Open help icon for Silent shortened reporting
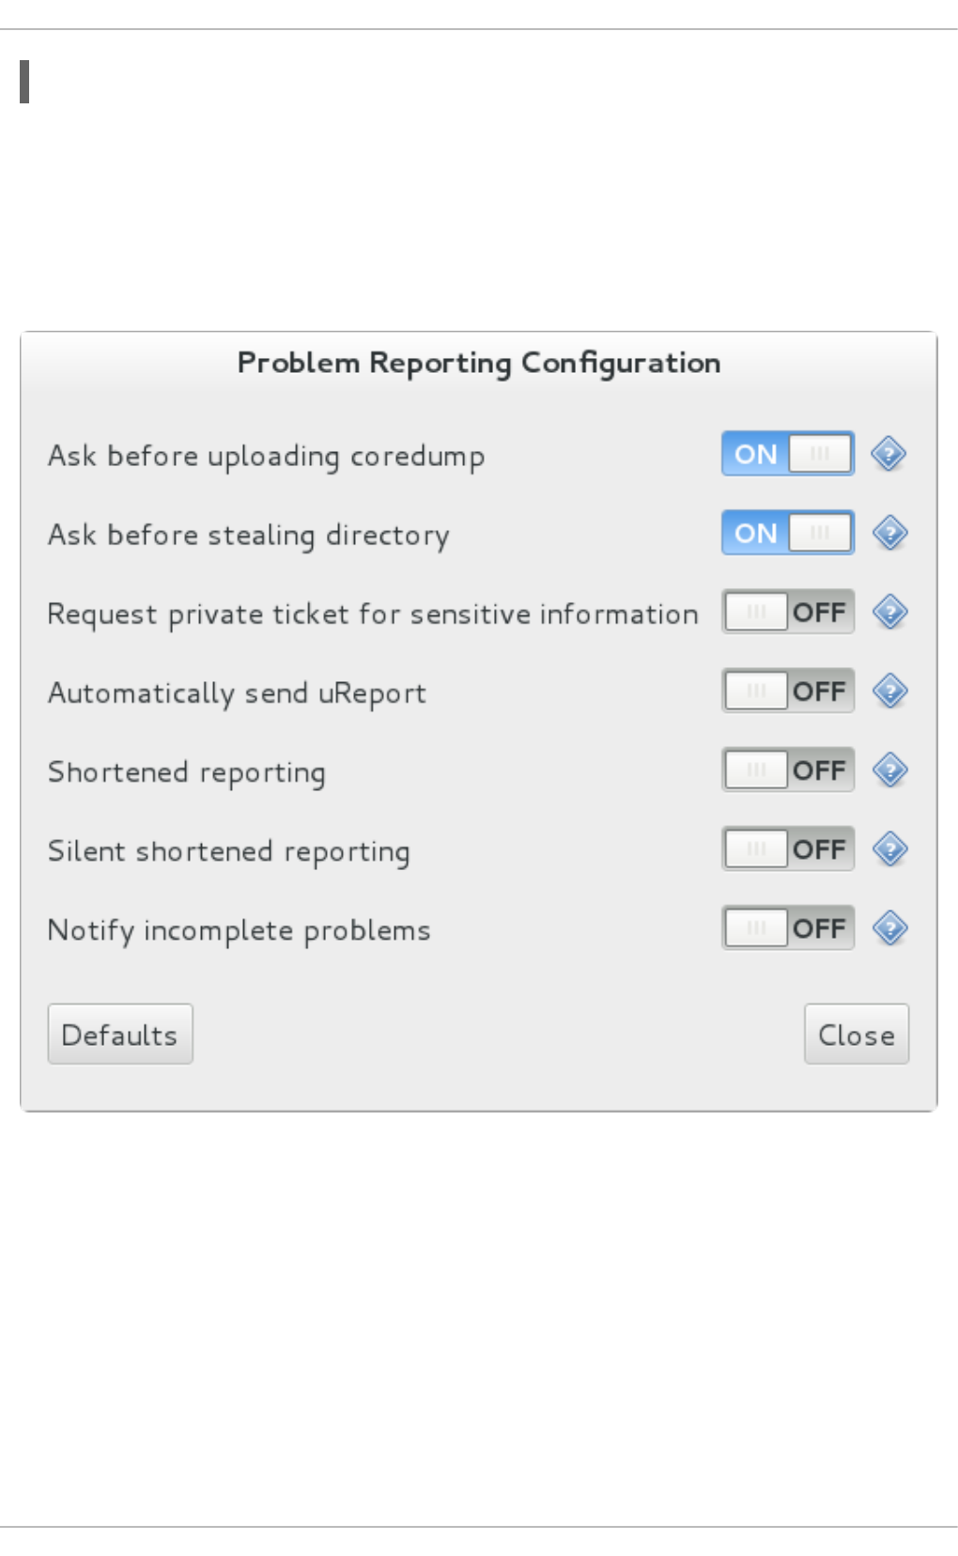 pos(888,849)
